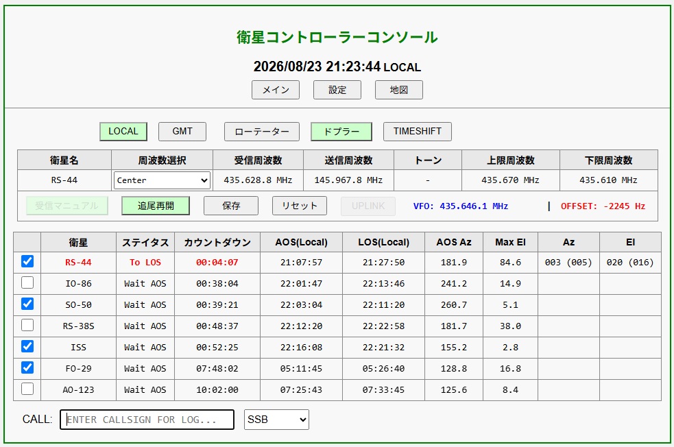Open the 地図 map page

point(399,90)
